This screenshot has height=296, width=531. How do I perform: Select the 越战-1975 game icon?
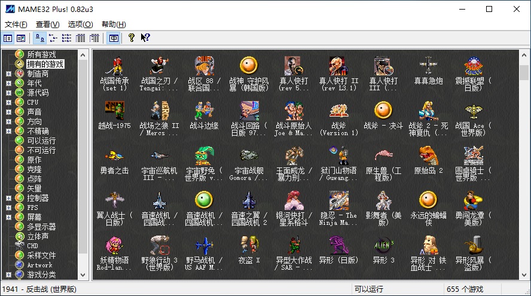point(114,111)
